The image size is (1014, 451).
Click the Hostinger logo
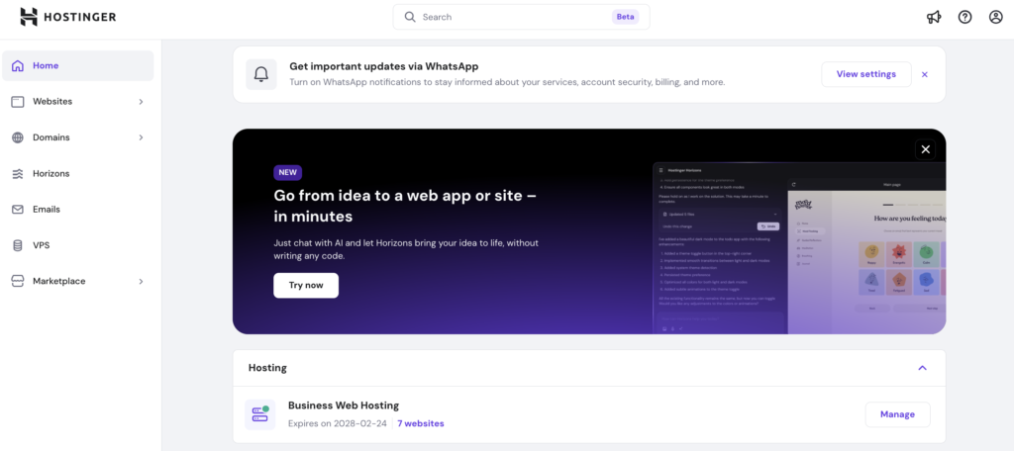tap(68, 17)
